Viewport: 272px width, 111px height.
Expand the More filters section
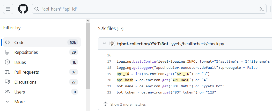(19, 102)
